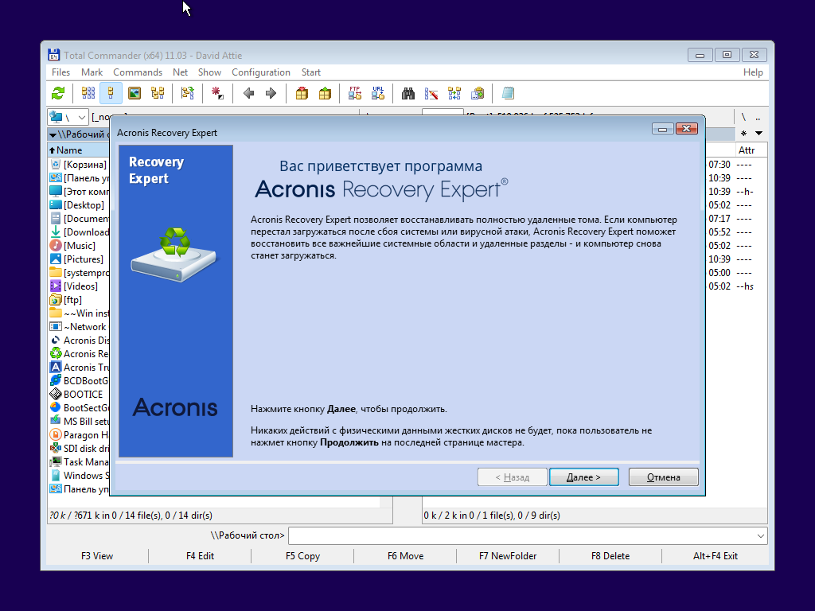This screenshot has width=815, height=611.
Task: Click the copy file names toolbar icon
Action: tap(478, 94)
